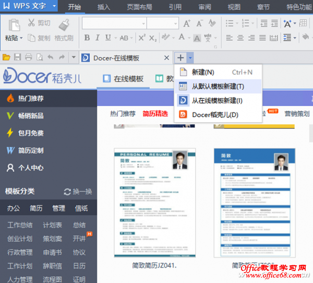Click the Save icon in quick access toolbar
313x283 pixels.
(18, 57)
